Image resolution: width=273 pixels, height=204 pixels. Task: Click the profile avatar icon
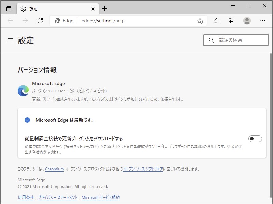pyautogui.click(x=247, y=21)
